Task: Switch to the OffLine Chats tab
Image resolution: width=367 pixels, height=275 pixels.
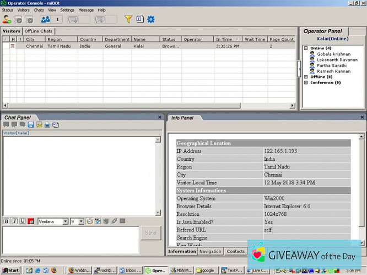Action: 39,31
